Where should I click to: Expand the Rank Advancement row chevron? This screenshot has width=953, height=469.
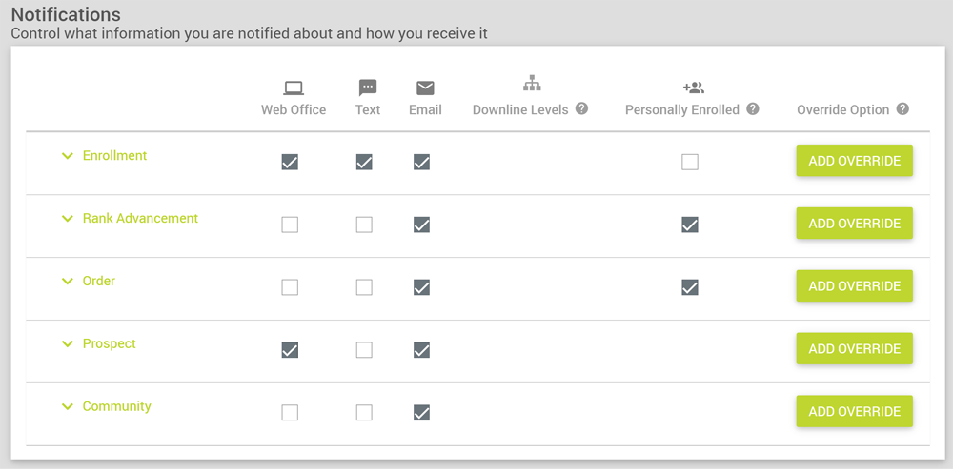pyautogui.click(x=67, y=219)
